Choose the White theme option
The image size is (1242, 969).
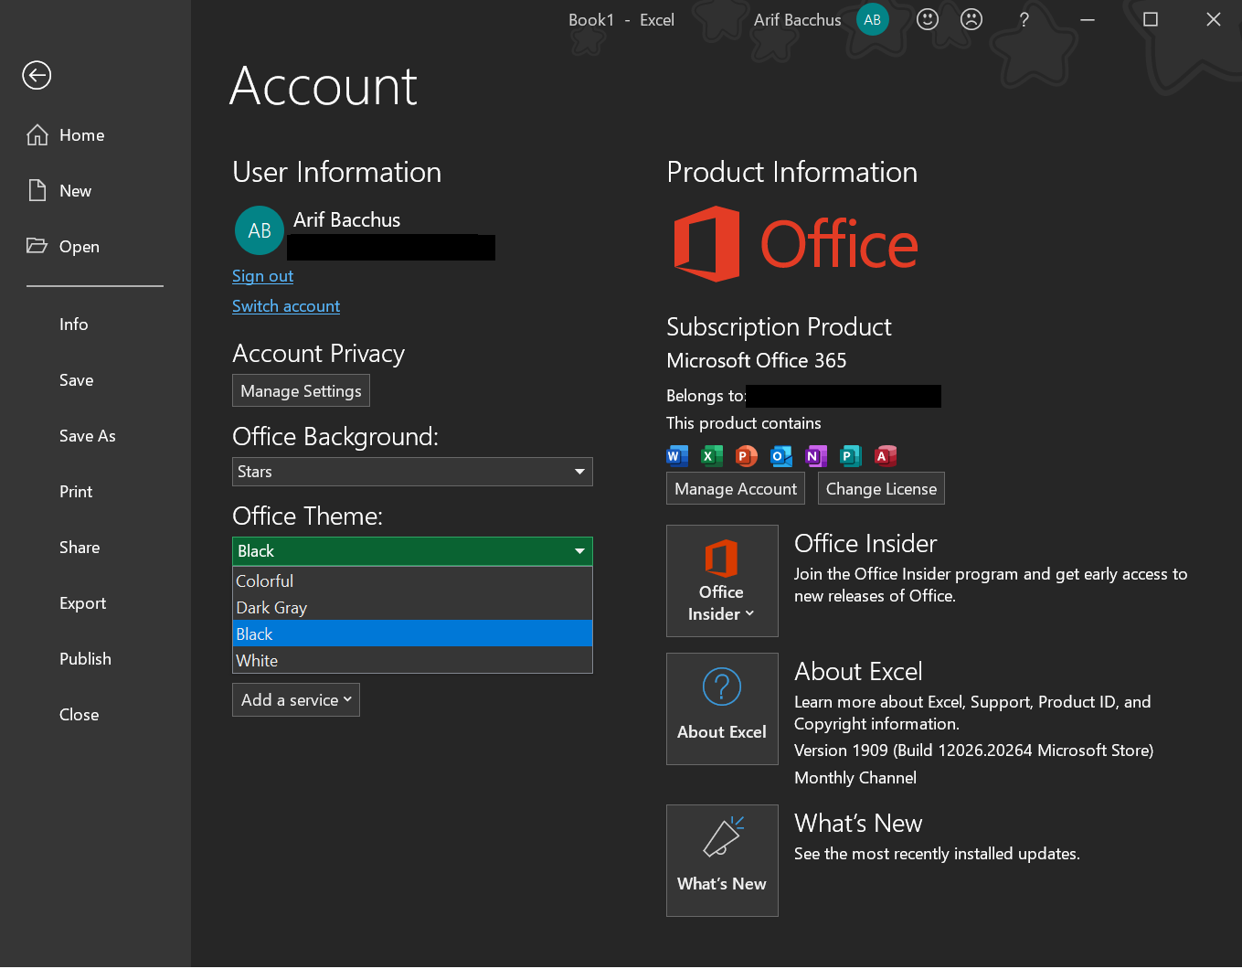pyautogui.click(x=412, y=661)
